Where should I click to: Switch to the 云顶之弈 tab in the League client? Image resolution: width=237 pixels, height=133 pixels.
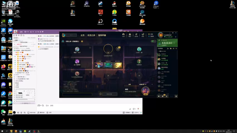point(91,35)
